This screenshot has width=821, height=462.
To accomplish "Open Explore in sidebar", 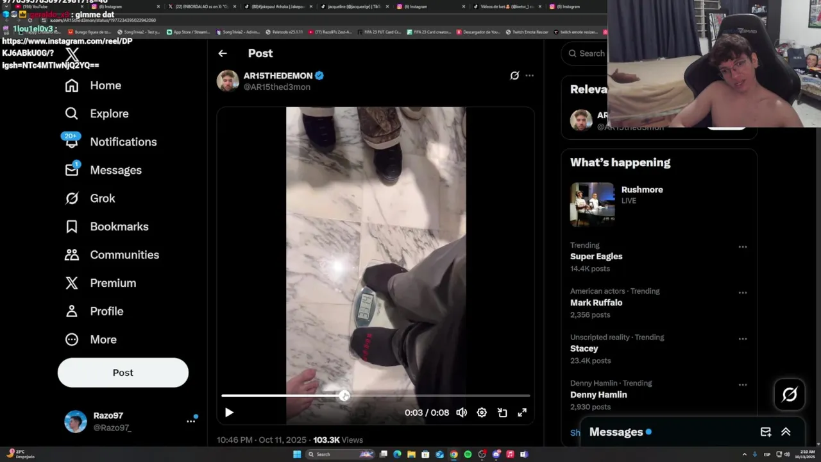I will click(97, 114).
